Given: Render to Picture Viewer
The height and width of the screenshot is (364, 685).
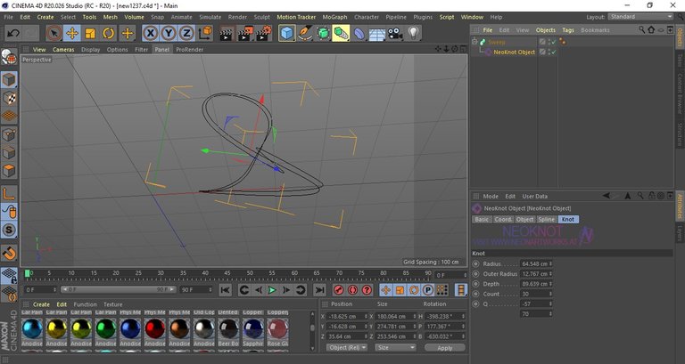Looking at the screenshot, I should (245, 33).
